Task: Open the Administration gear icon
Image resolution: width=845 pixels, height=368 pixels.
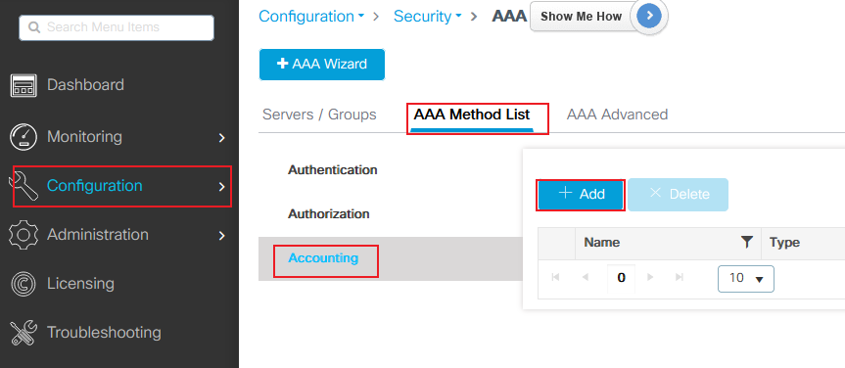Action: 23,235
